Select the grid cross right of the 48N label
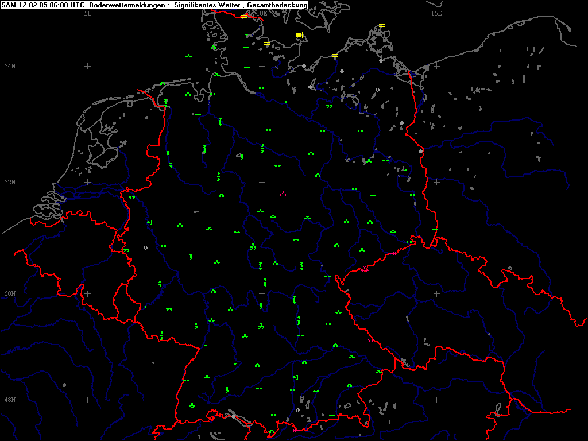 click(88, 400)
